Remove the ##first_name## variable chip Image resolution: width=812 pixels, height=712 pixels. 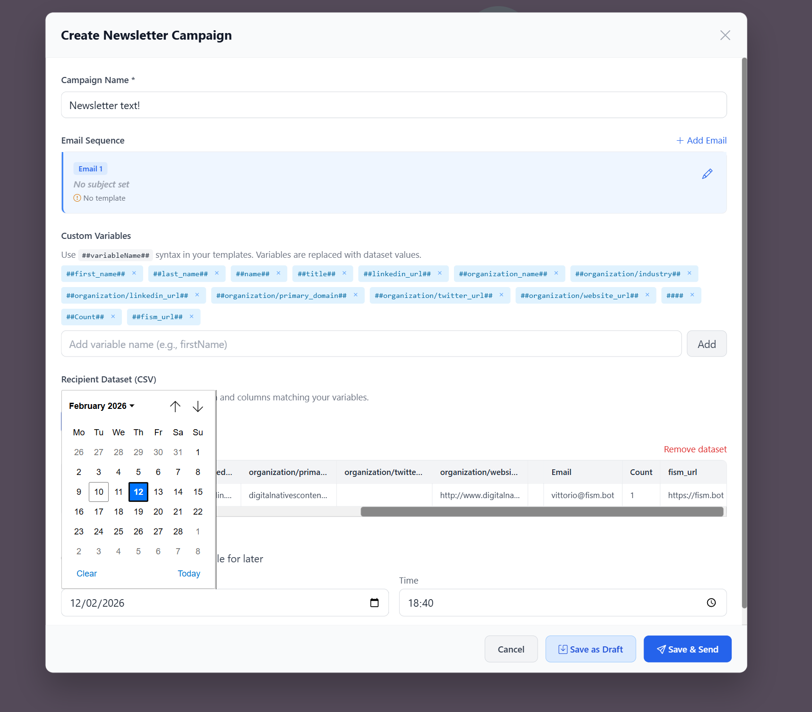pyautogui.click(x=135, y=273)
